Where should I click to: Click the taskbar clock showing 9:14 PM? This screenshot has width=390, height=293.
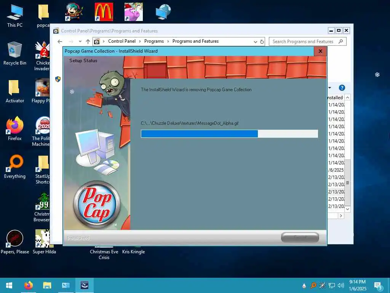[358, 285]
